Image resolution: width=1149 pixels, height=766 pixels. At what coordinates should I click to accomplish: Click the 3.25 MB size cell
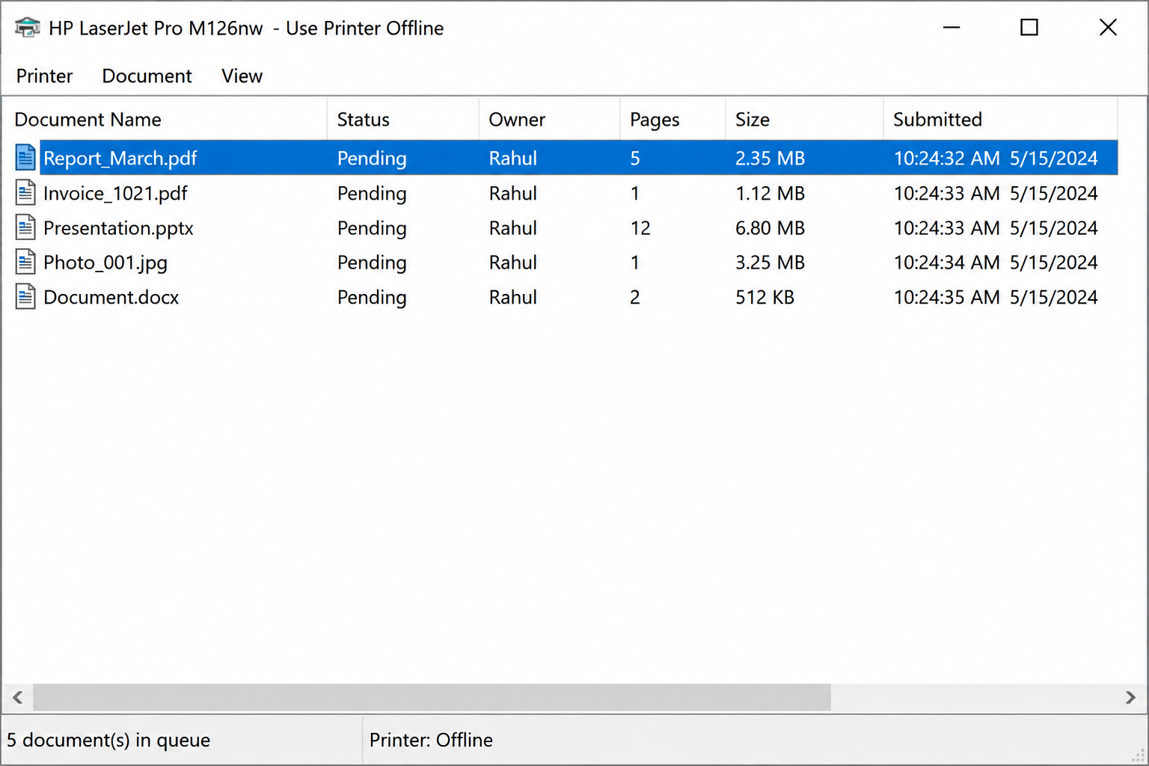(770, 263)
